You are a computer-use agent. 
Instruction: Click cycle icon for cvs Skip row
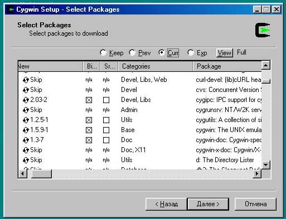pyautogui.click(x=26, y=90)
